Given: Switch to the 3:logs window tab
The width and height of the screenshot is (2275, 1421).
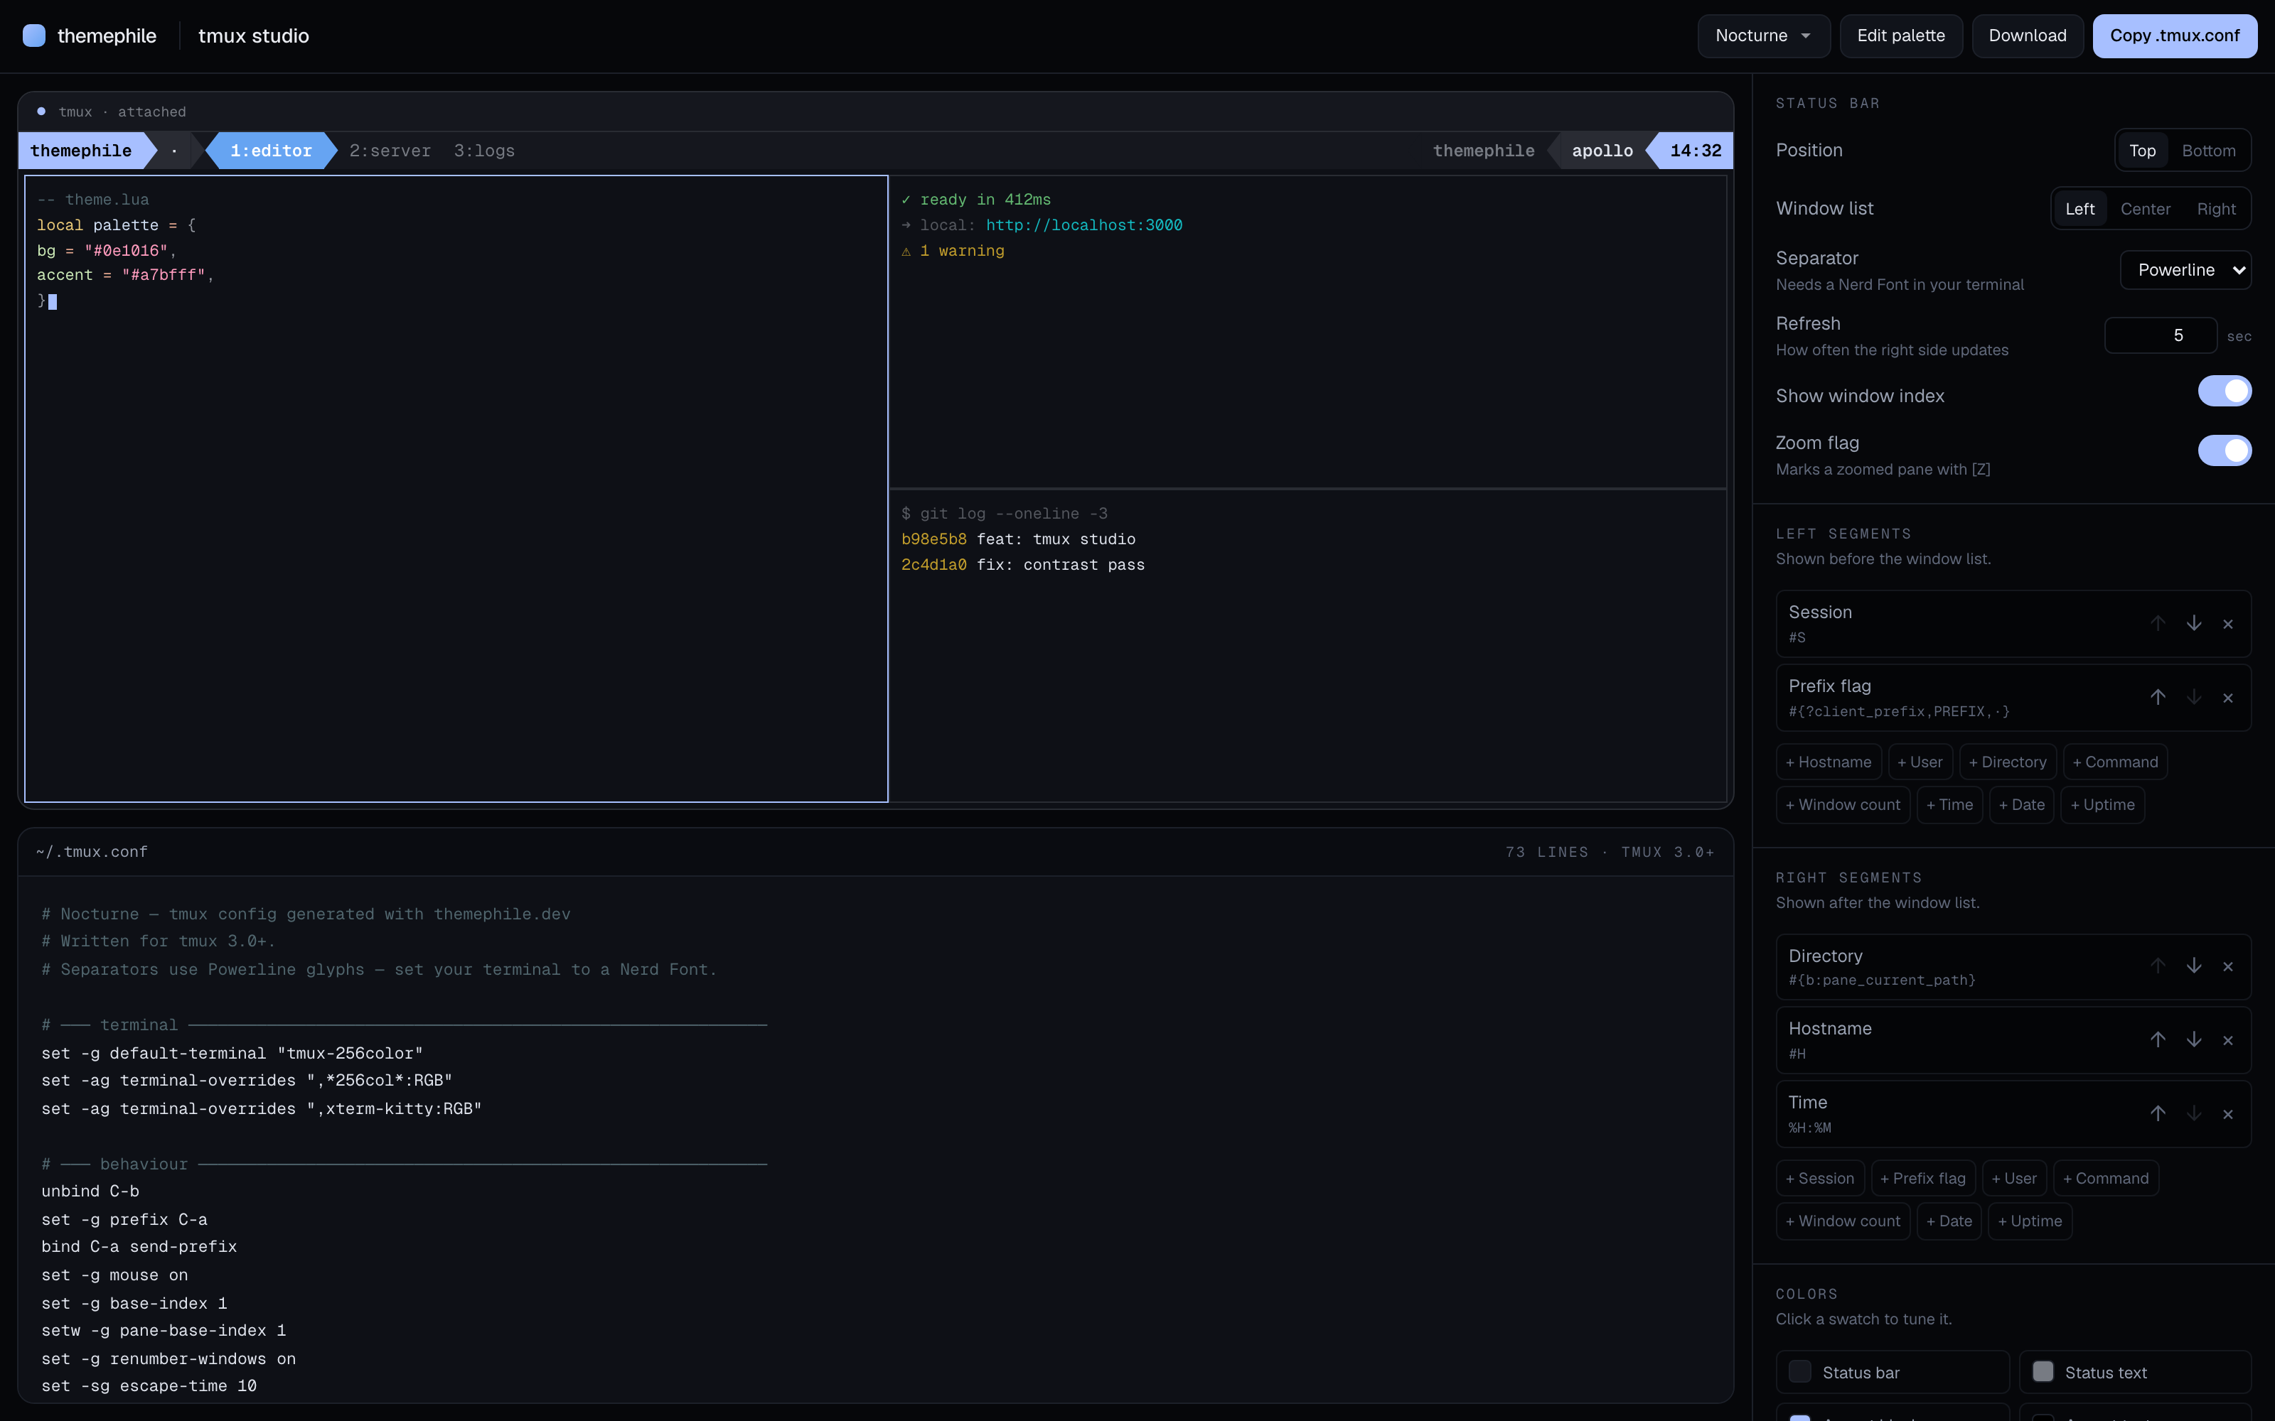Looking at the screenshot, I should tap(484, 151).
